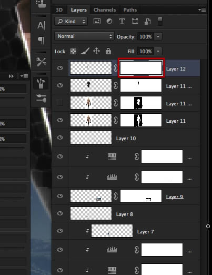
Task: Toggle the layer filtering switch
Action: tap(160, 22)
